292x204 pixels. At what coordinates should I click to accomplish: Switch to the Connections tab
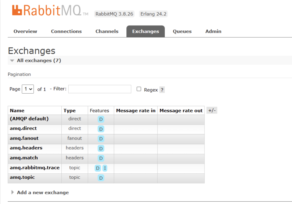pos(66,31)
